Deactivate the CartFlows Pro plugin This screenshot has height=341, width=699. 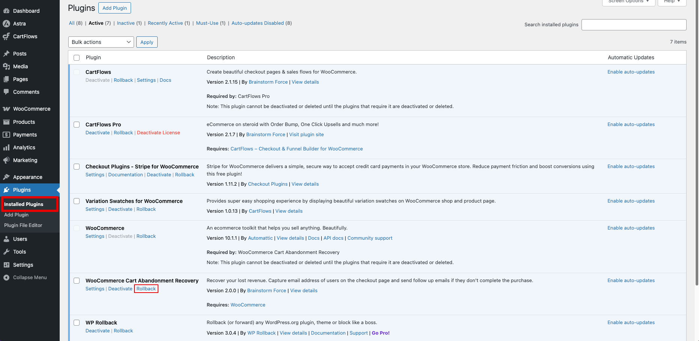point(98,133)
